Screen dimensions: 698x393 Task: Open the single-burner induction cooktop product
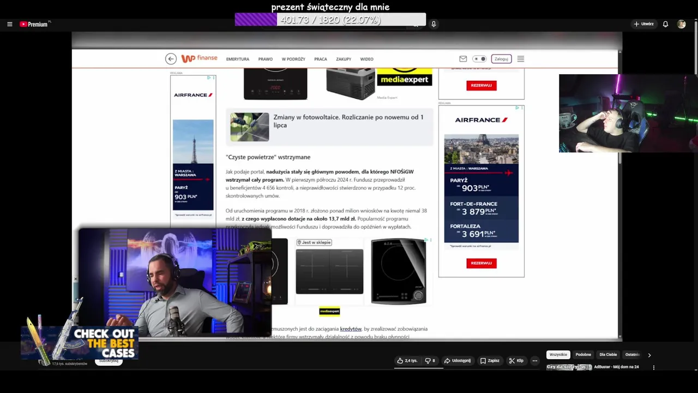pyautogui.click(x=399, y=271)
